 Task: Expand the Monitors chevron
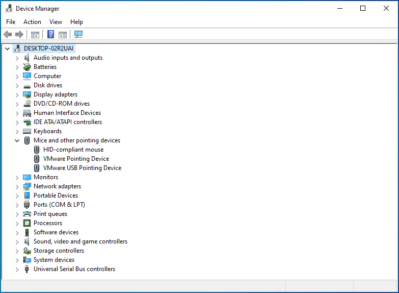click(17, 178)
